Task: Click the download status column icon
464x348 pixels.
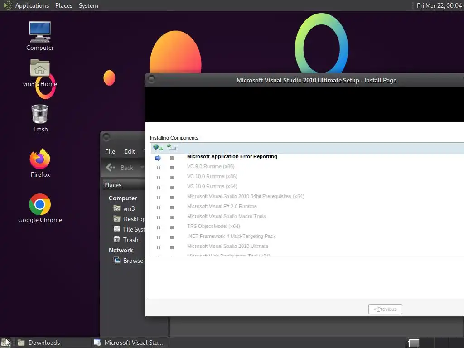Action: pyautogui.click(x=158, y=147)
